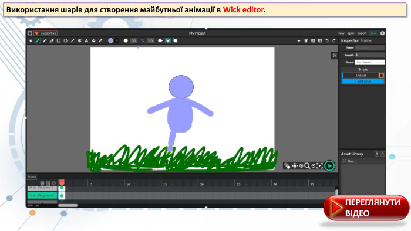Viewport: 411px width, 231px height.
Task: Select the Line tool
Action: point(73,40)
